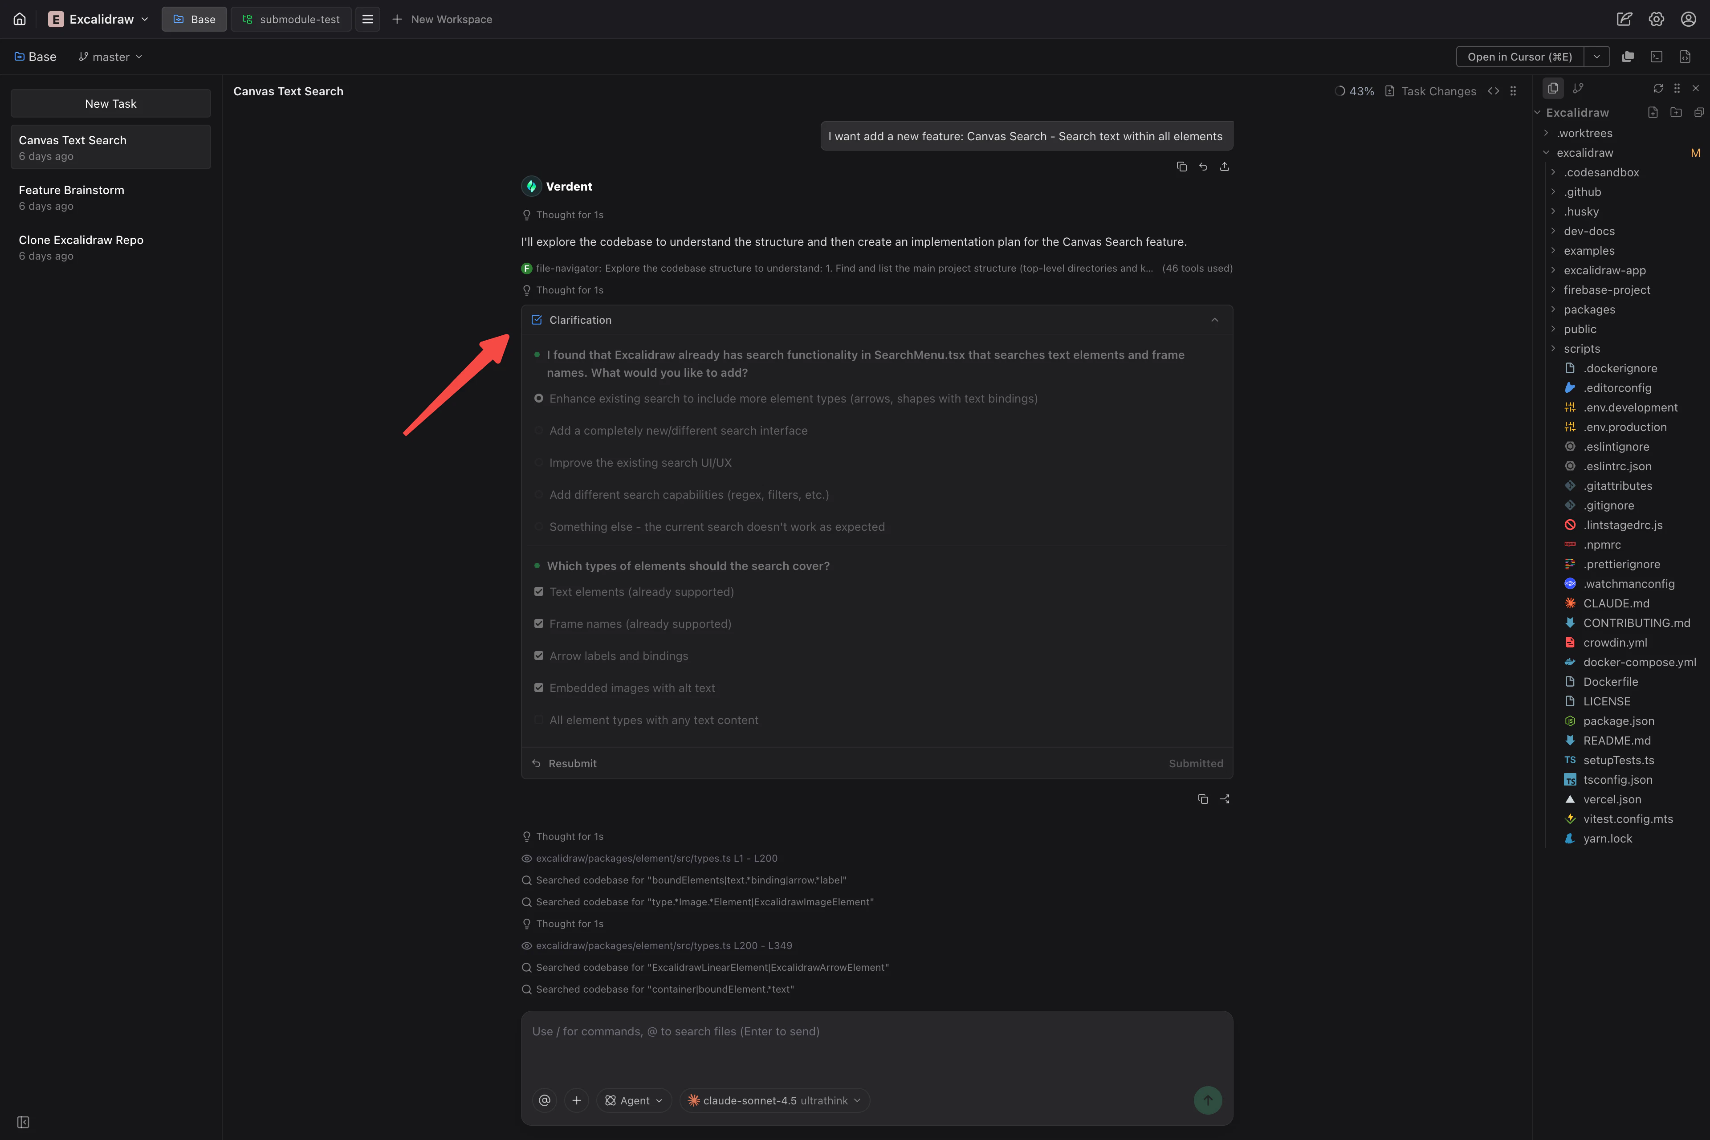Toggle 'Text elements (already supported)' checkbox

539,592
